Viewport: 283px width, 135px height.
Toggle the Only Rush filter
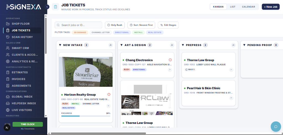pos(115,25)
